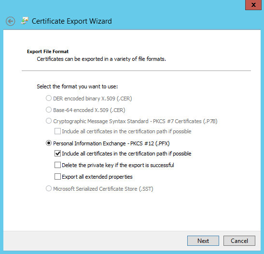
Task: Select the PKCS #7 Certificates (.P7B) radio button
Action: (49, 121)
